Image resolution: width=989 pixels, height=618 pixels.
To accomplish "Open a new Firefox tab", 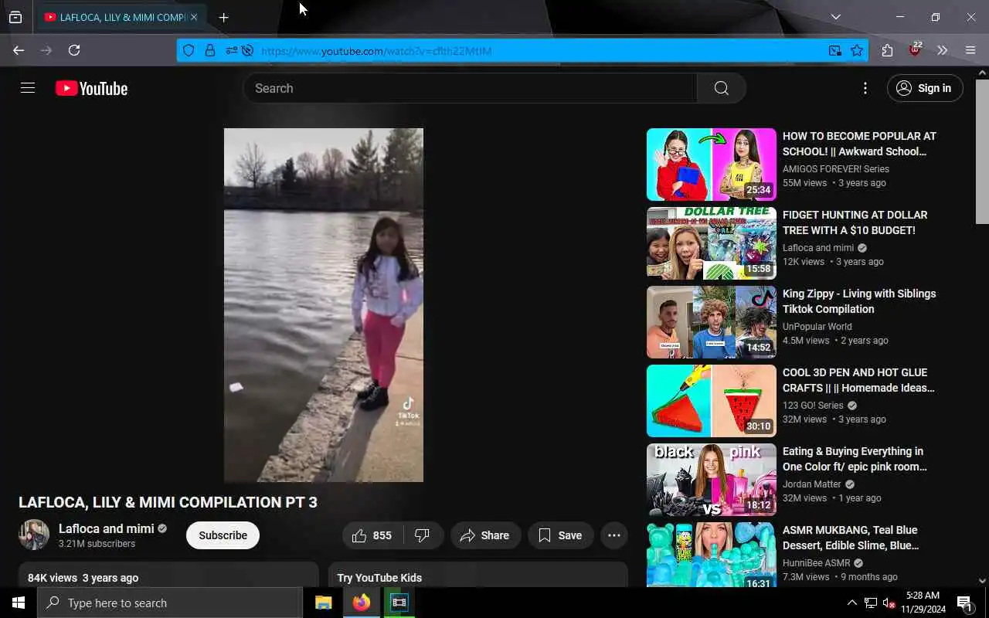I will [223, 17].
